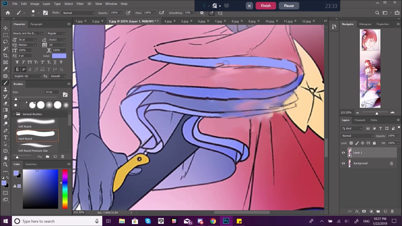This screenshot has height=226, width=402.
Task: Select the Eraser tool
Action: 5,103
